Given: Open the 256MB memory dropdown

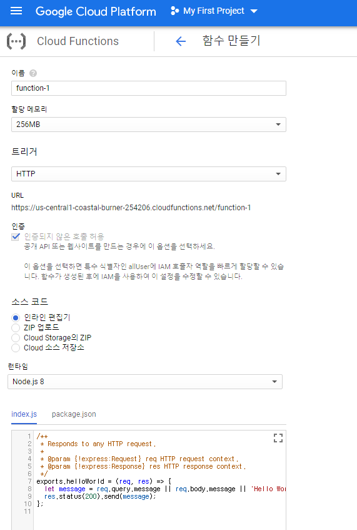Looking at the screenshot, I should tap(149, 125).
